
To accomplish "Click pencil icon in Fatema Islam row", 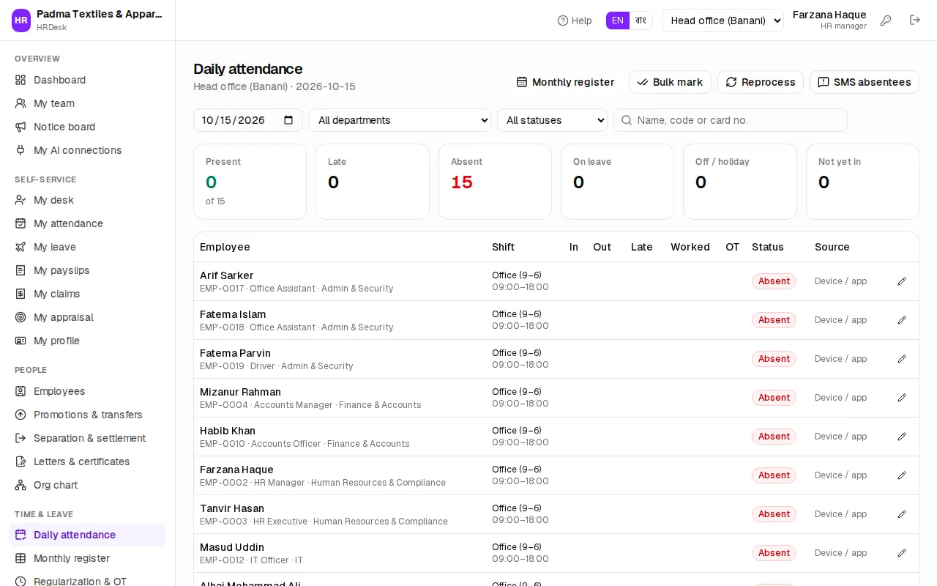I will [x=902, y=320].
